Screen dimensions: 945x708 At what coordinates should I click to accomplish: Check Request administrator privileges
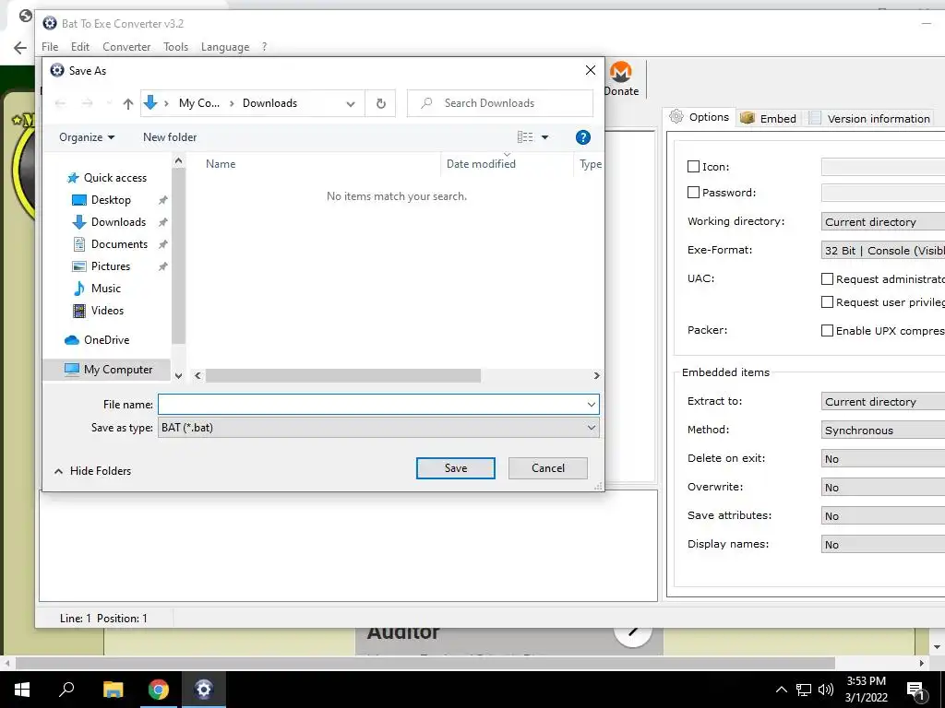click(x=828, y=278)
